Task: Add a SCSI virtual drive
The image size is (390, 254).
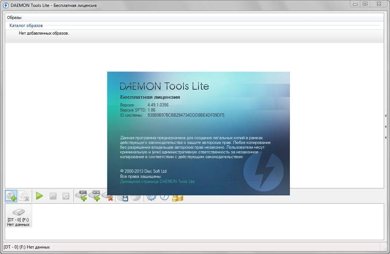Action: click(95, 196)
